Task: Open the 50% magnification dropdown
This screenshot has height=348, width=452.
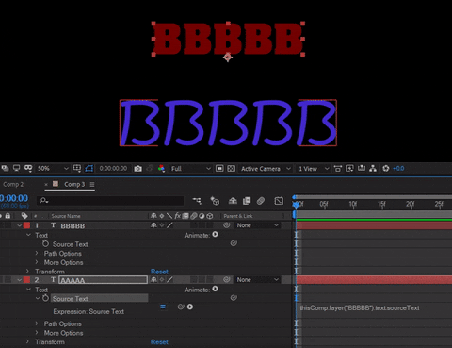Action: pyautogui.click(x=53, y=169)
